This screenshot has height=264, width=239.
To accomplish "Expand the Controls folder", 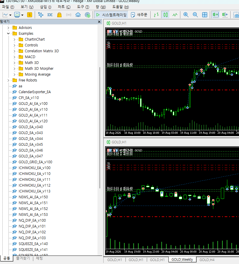I will [x=14, y=45].
